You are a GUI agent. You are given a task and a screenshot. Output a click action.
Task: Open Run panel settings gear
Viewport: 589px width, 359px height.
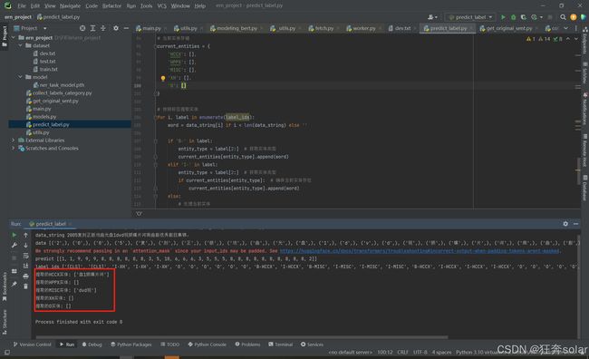(x=565, y=224)
